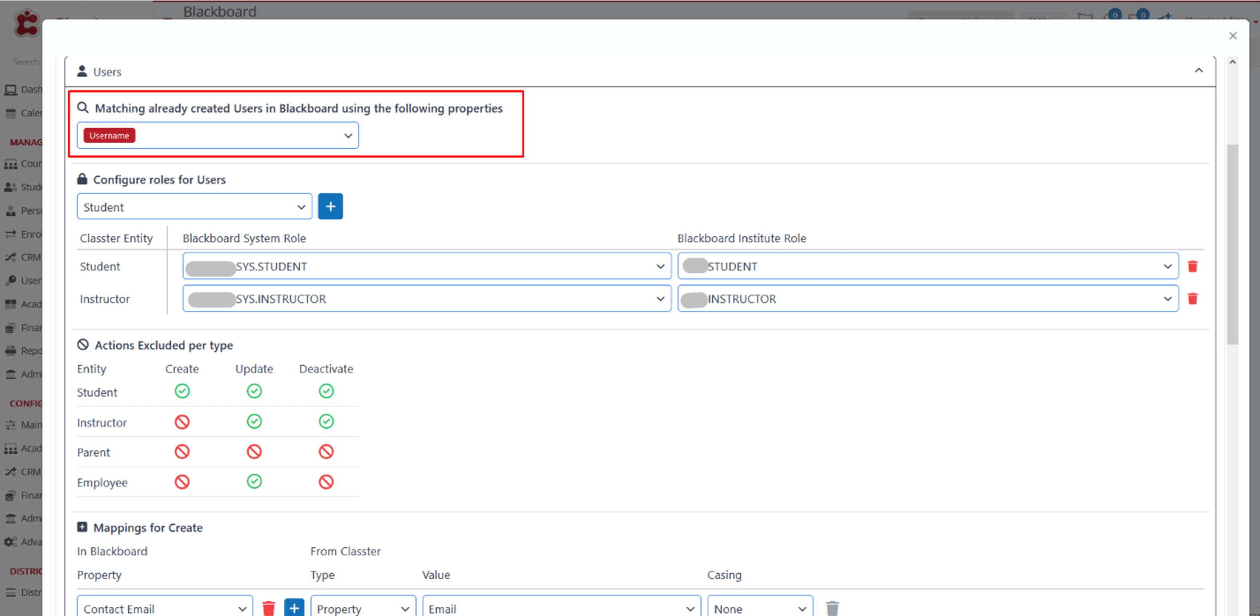Click the plus-square icon beside Mappings for Create
The width and height of the screenshot is (1260, 616).
tap(82, 527)
